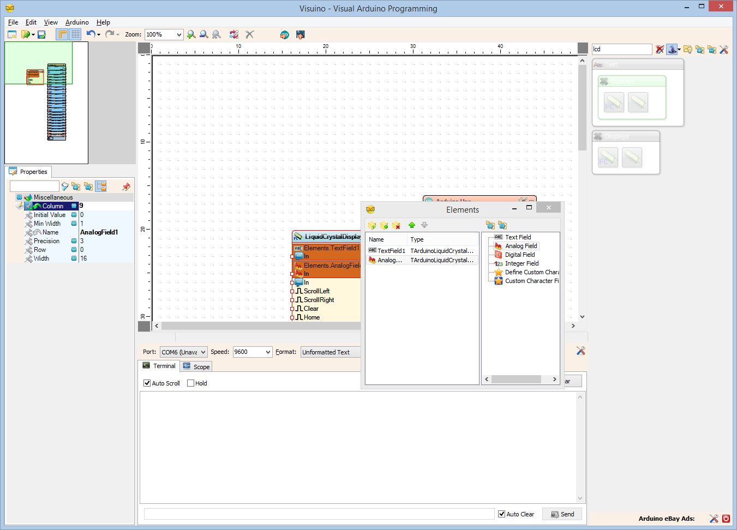Open the Zoom percentage dropdown
The width and height of the screenshot is (737, 530).
coord(179,34)
